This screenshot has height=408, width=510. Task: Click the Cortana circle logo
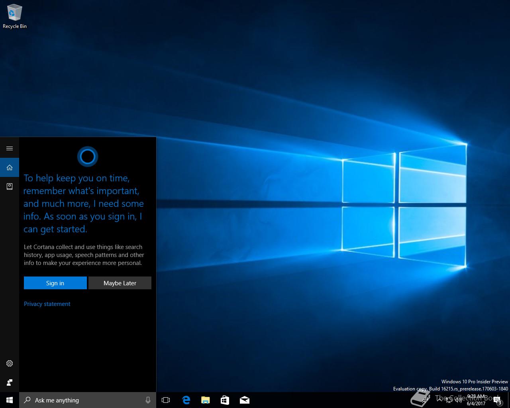tap(88, 157)
